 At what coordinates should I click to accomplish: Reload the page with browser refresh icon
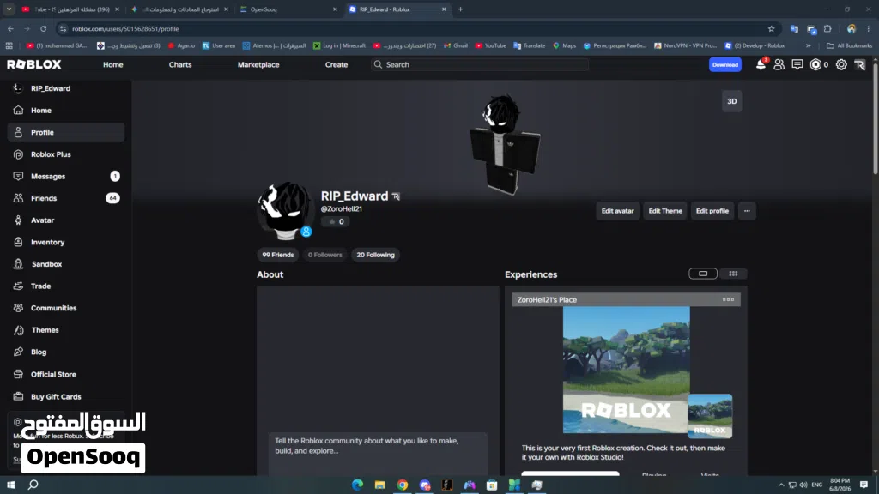43,28
